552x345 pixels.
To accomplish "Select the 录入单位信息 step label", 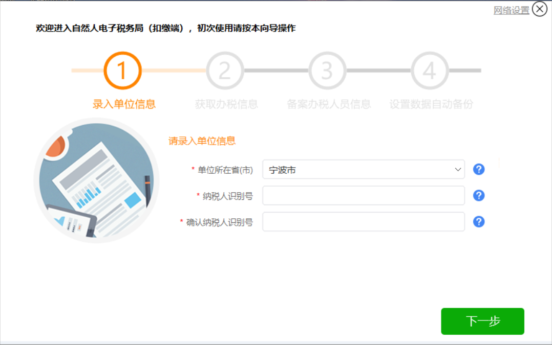I will click(124, 104).
